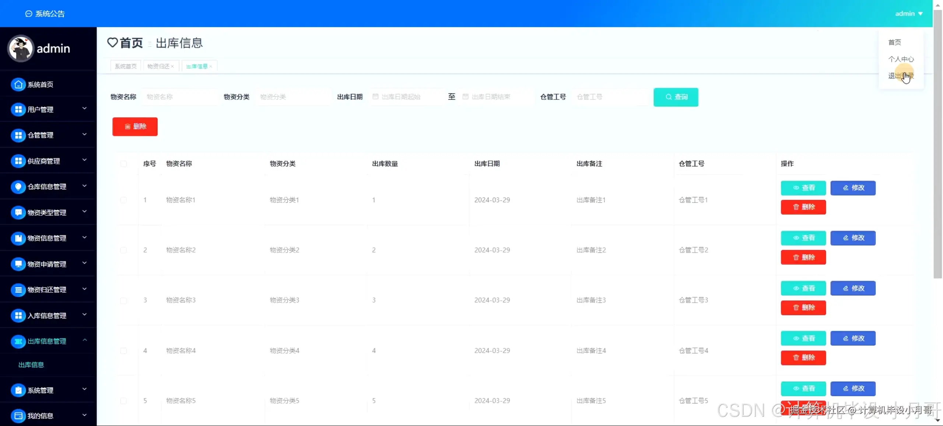Click the 物资归还管理 list icon
943x426 pixels.
(18, 290)
